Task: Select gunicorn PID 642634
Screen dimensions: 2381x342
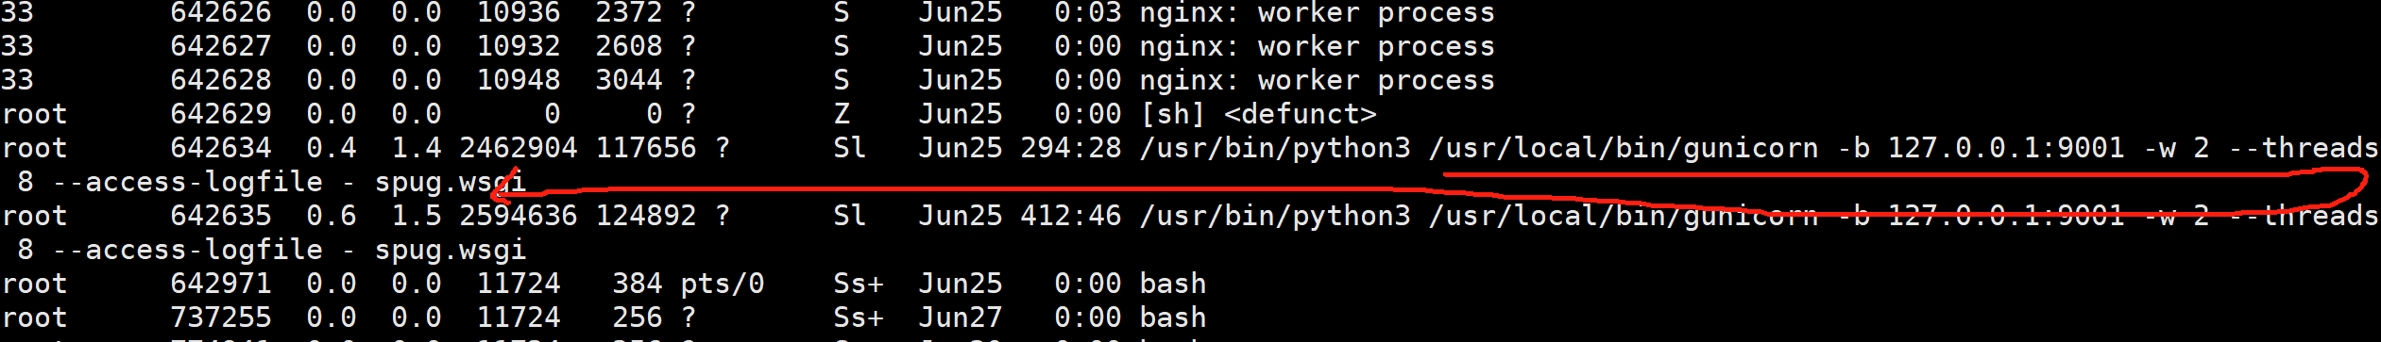Action: 221,148
